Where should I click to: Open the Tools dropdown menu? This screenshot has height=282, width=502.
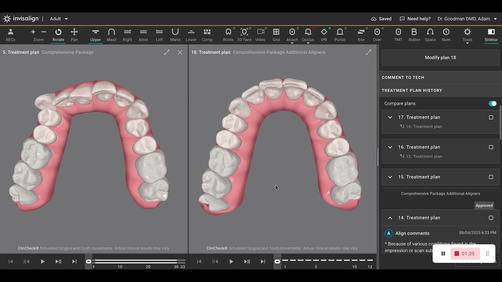coord(467,35)
